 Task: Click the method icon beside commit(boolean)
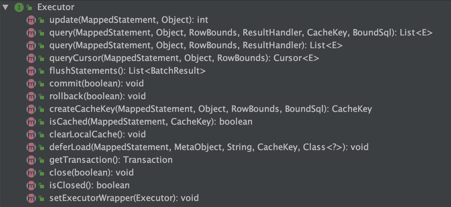pos(31,84)
